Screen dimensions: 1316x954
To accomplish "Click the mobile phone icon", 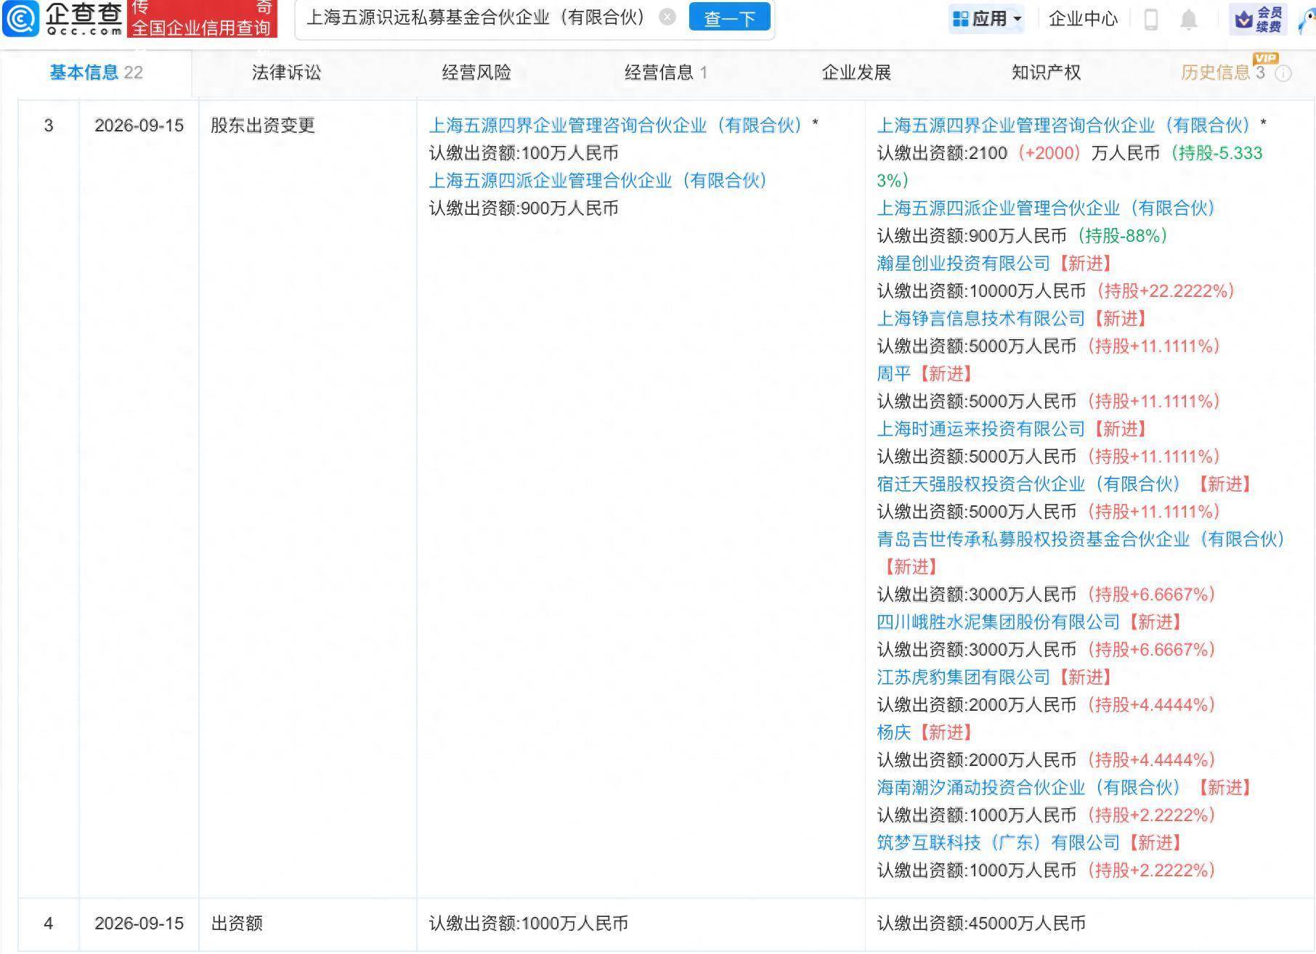I will 1150,19.
